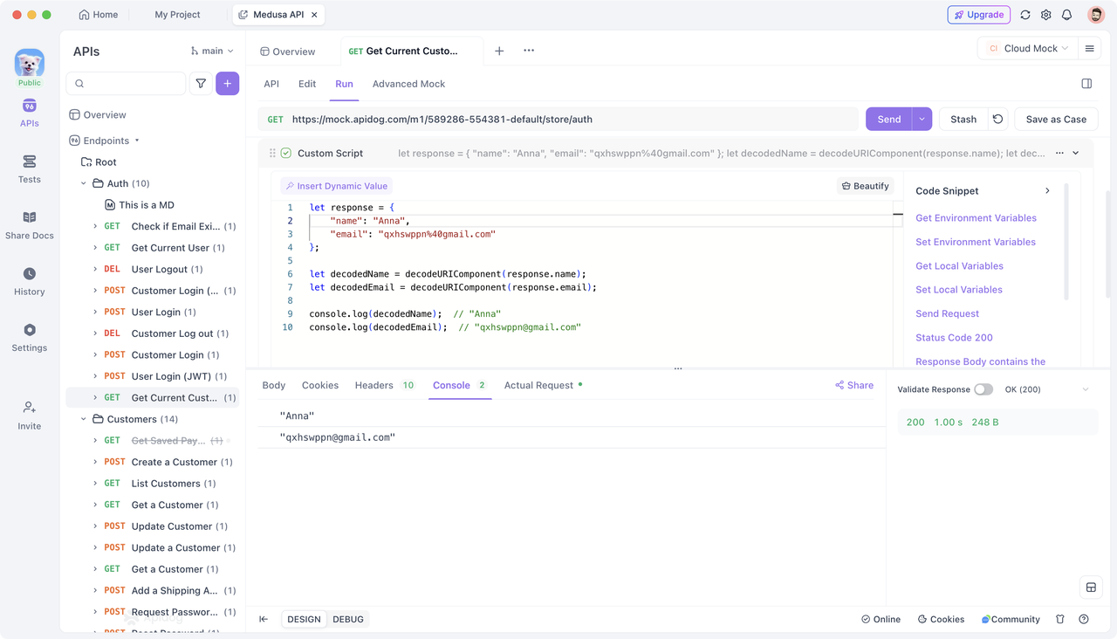
Task: Click the layout icon at bottom right
Action: coord(1091,587)
